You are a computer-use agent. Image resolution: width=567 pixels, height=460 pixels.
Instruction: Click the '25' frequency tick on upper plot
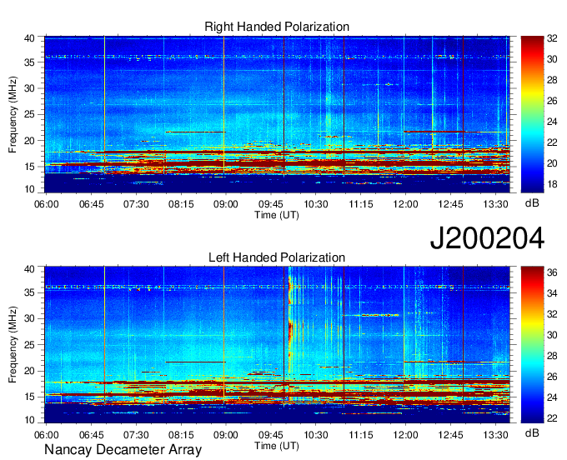point(29,114)
